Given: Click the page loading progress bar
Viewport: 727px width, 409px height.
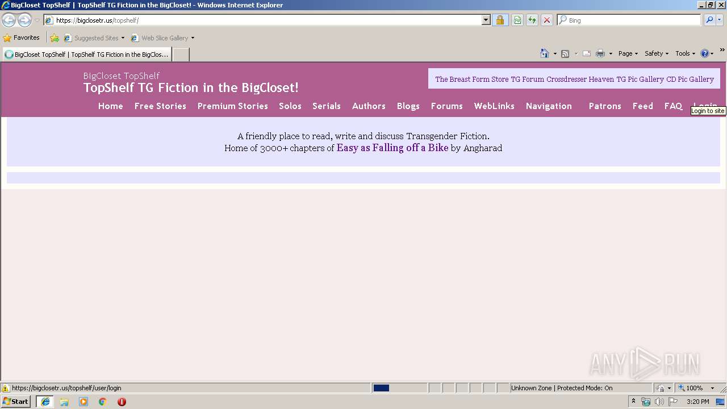Looking at the screenshot, I should [399, 388].
